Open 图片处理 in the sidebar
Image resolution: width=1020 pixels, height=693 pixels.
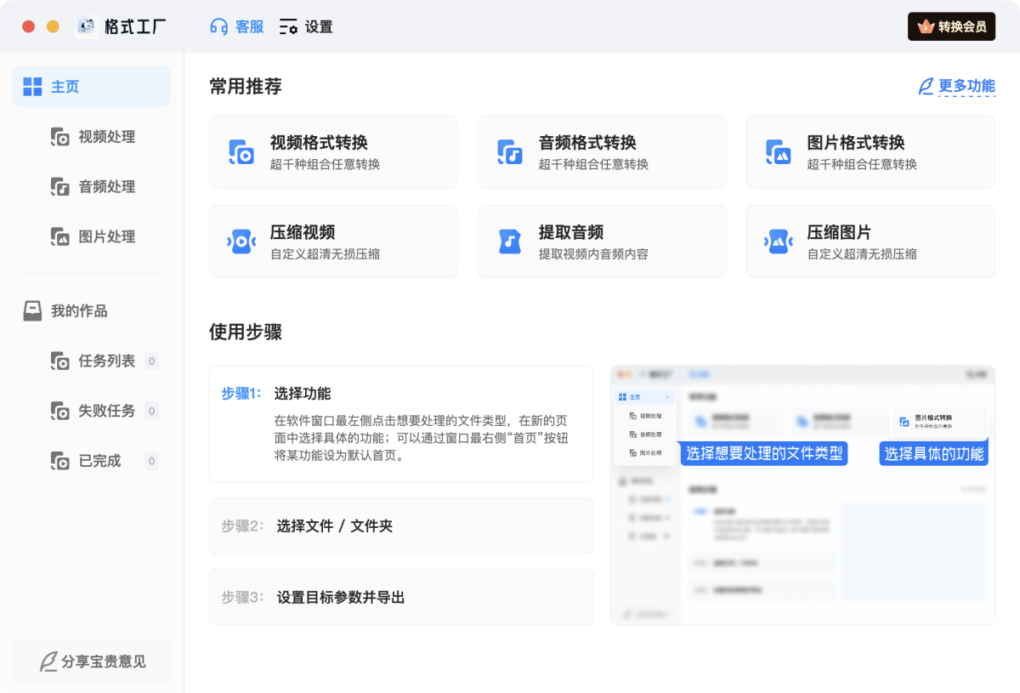(x=105, y=237)
